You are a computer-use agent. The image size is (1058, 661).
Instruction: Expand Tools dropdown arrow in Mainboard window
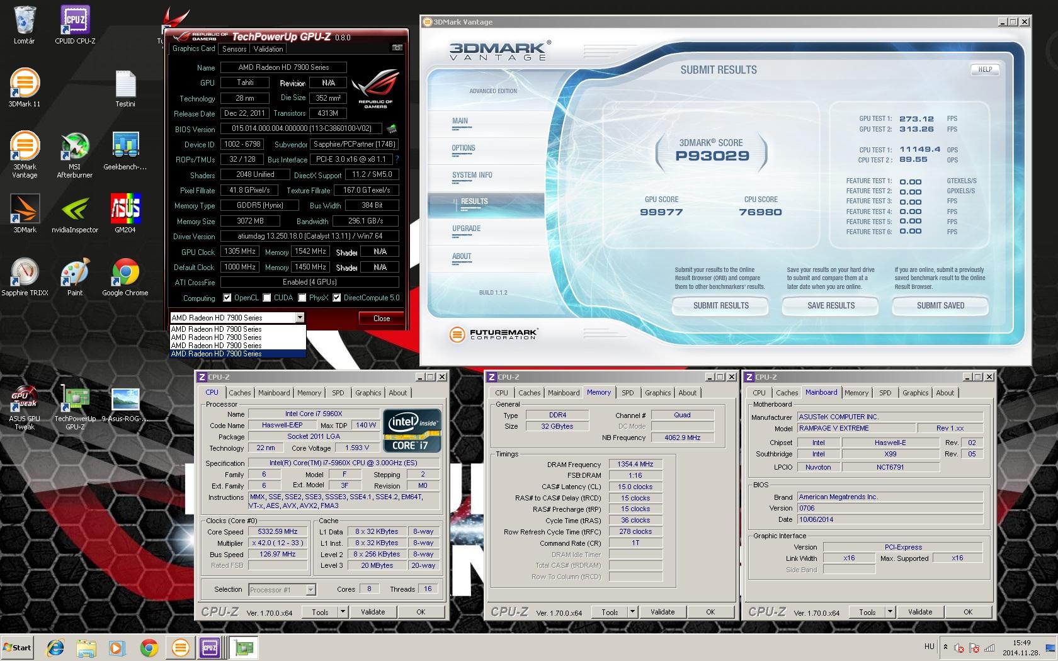[x=890, y=612]
